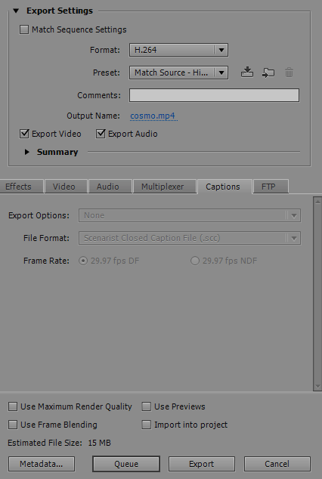Click the cosmo.mp4 output name link
Viewport: 322px width, 479px height.
coord(153,116)
